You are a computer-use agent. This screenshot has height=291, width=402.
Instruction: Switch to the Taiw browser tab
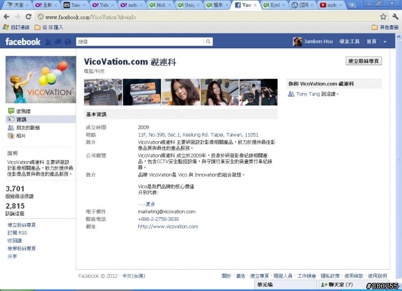click(x=74, y=5)
